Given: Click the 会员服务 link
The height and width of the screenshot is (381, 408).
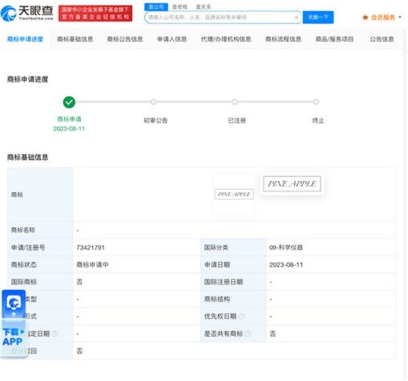Looking at the screenshot, I should click(x=383, y=18).
